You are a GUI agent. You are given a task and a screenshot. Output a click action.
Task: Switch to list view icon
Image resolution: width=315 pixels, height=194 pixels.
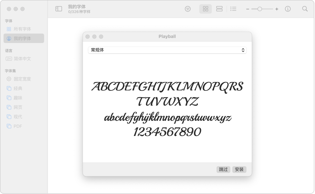click(x=233, y=9)
